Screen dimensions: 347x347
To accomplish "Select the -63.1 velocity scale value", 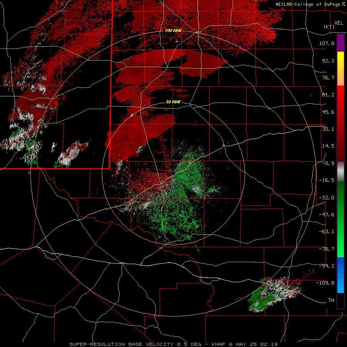I will (x=327, y=232).
